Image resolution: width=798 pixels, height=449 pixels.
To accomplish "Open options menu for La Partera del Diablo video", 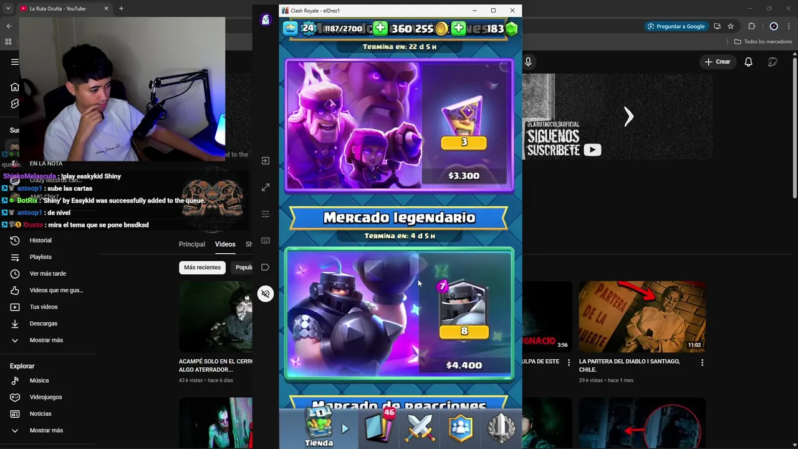I will tap(702, 362).
